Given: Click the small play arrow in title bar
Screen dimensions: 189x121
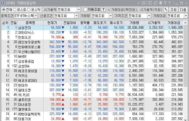Looking at the screenshot, I should (x=139, y=3).
